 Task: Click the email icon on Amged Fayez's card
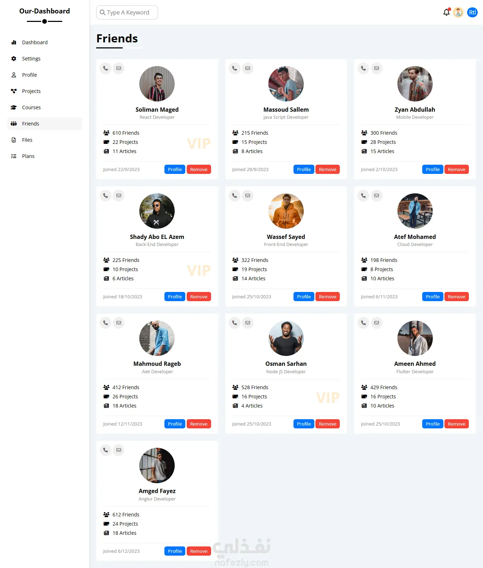119,450
